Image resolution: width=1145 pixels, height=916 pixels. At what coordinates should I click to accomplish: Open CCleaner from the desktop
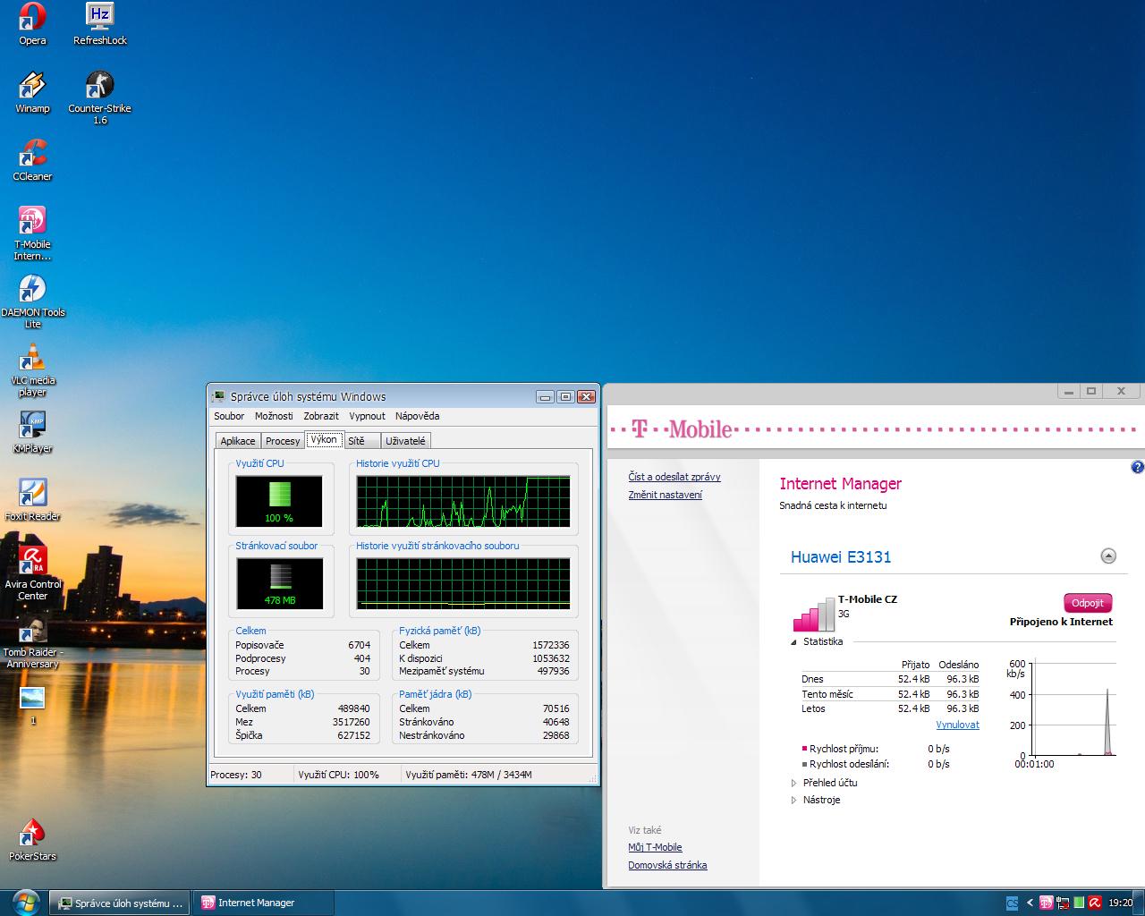pos(32,155)
